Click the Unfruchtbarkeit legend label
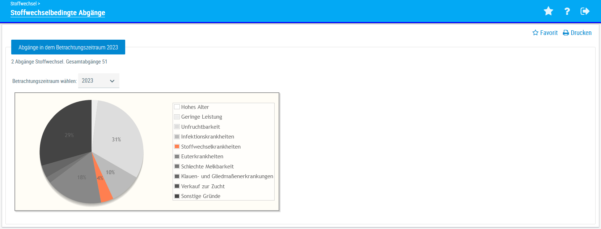The width and height of the screenshot is (601, 229). pos(200,127)
